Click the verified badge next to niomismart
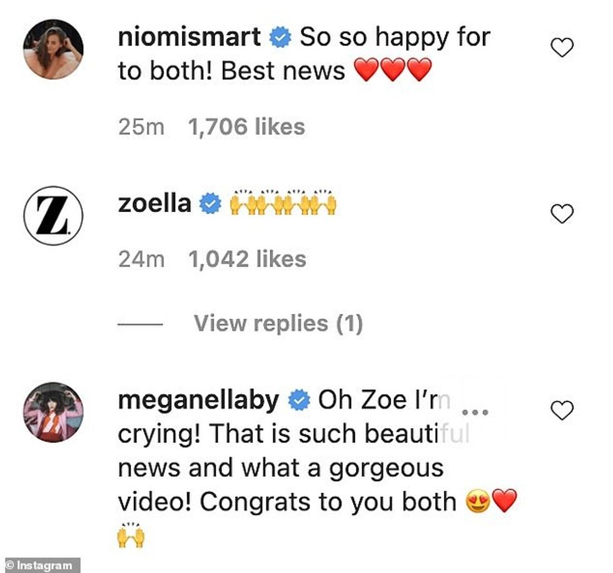This screenshot has height=573, width=613. point(280,38)
